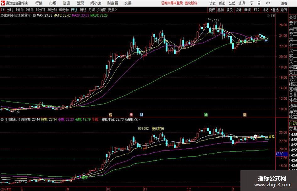Click the 9 month marker on the timeline
The image size is (297, 191).
(68, 189)
